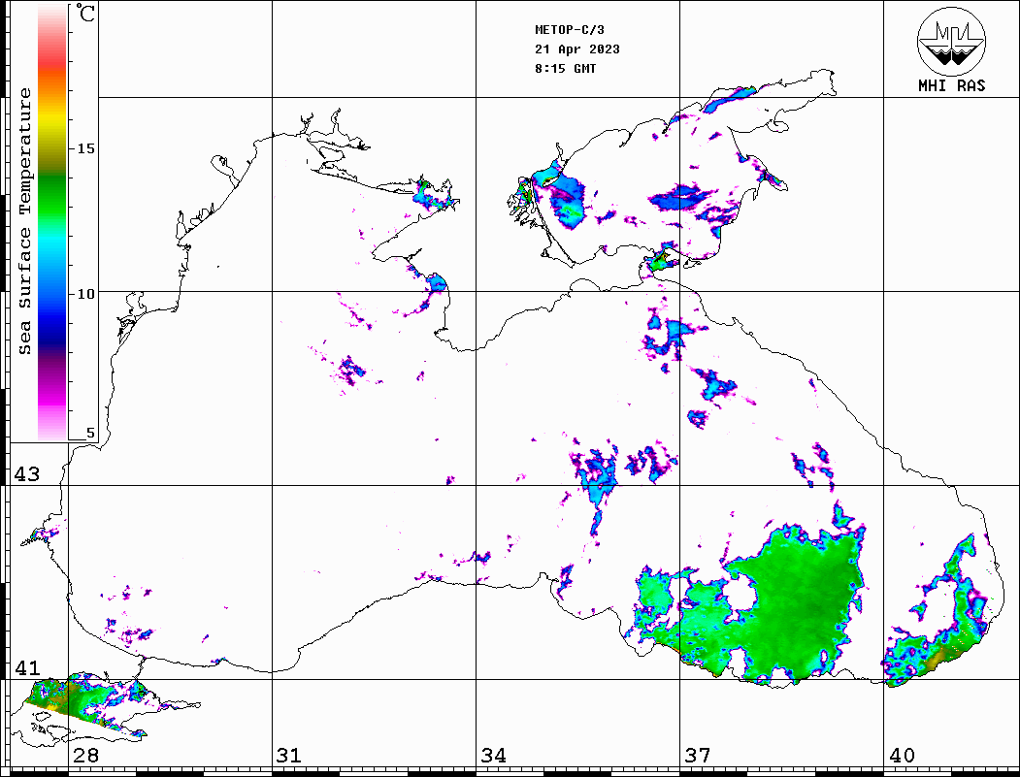Click longitude label '37'
The width and height of the screenshot is (1020, 777).
697,755
